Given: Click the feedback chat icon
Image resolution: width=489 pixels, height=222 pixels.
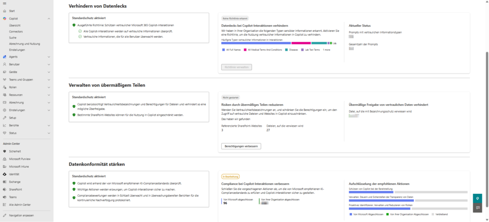Looking at the screenshot, I should point(477,208).
